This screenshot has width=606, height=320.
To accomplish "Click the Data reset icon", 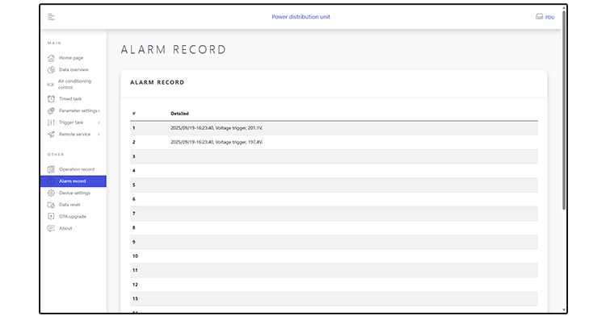I will coord(51,205).
